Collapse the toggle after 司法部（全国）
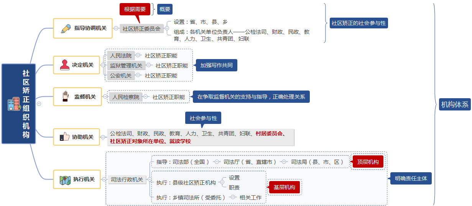 click(x=217, y=162)
